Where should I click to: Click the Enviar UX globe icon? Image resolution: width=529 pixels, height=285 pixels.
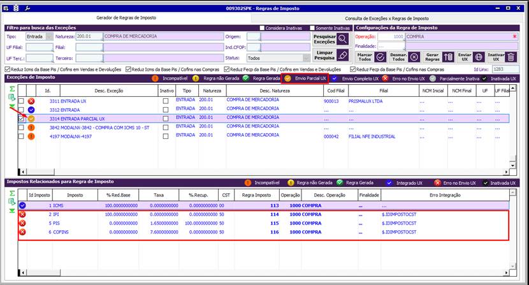pos(479,57)
